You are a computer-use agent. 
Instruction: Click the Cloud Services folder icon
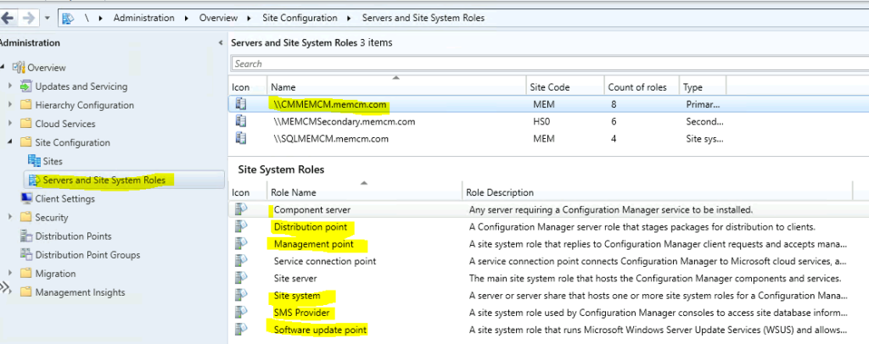pos(26,124)
